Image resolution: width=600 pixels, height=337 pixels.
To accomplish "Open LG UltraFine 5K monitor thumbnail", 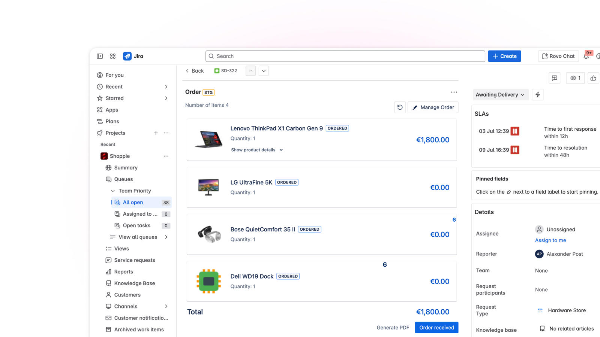I will click(208, 187).
